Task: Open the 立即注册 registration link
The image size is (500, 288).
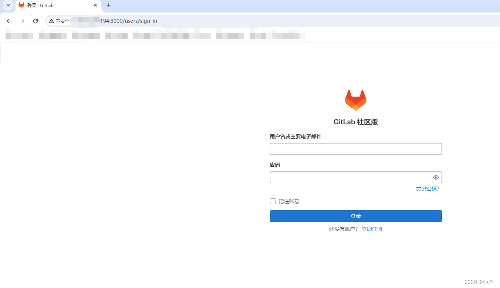Action: [372, 229]
